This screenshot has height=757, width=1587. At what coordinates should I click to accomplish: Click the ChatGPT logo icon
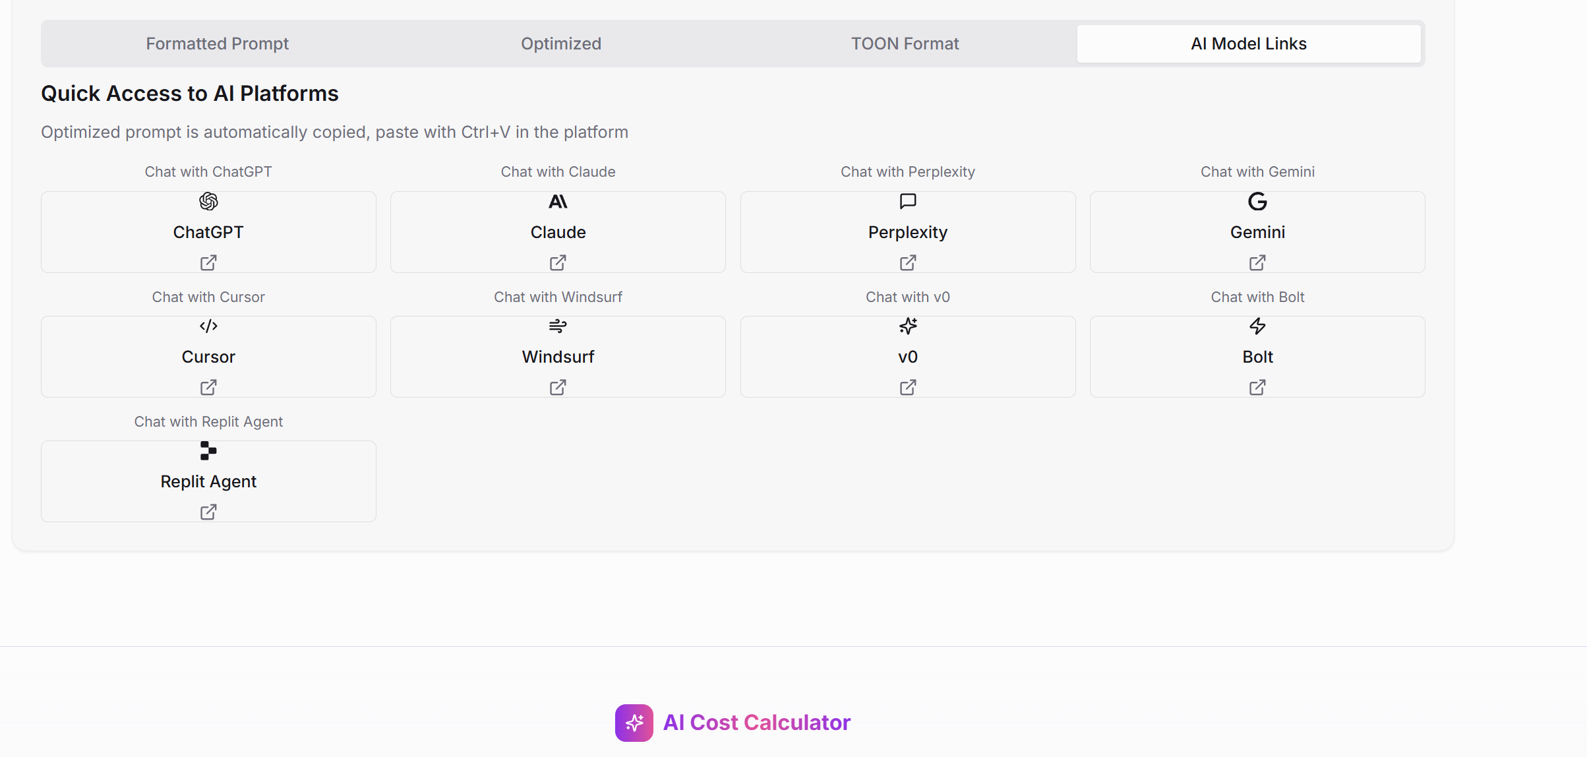[x=208, y=201]
